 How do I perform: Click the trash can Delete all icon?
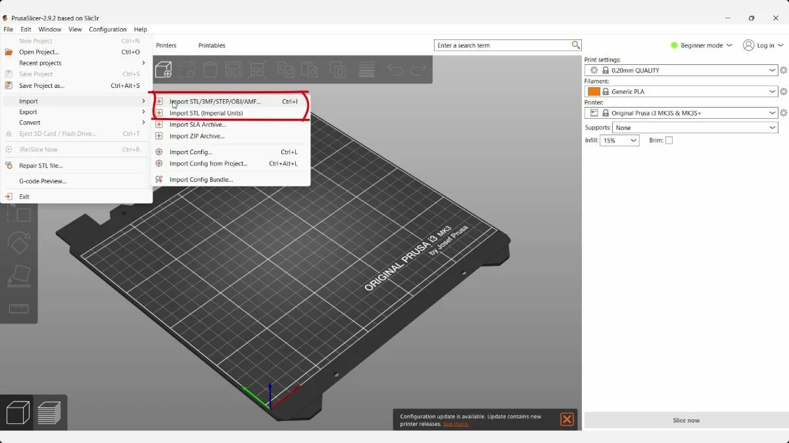[x=210, y=69]
